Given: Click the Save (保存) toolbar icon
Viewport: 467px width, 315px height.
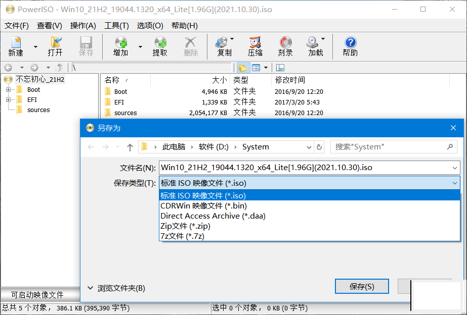Looking at the screenshot, I should 86,46.
